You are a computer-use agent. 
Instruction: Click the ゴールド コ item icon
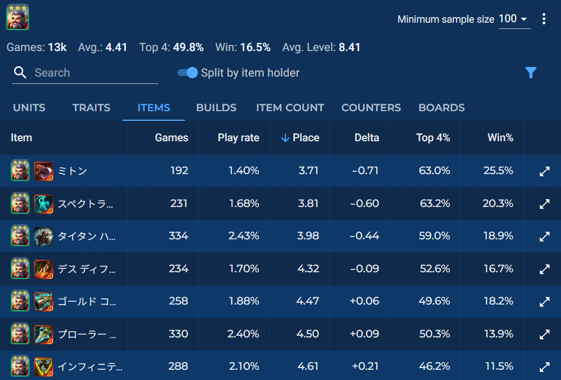[44, 301]
